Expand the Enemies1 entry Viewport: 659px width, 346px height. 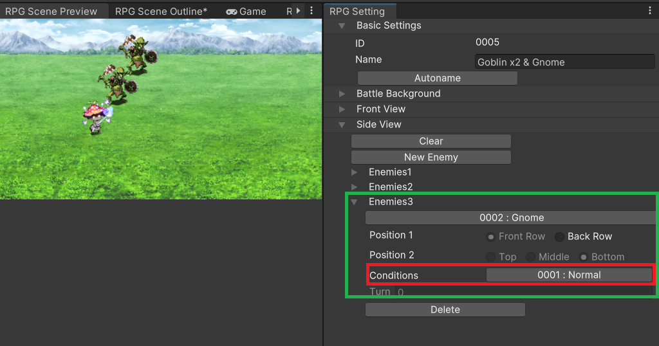[355, 172]
